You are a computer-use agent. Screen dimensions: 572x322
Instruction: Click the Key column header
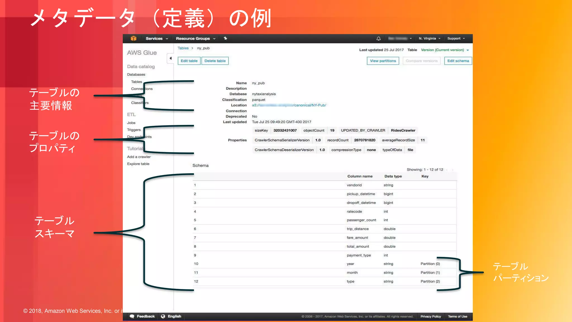425,176
